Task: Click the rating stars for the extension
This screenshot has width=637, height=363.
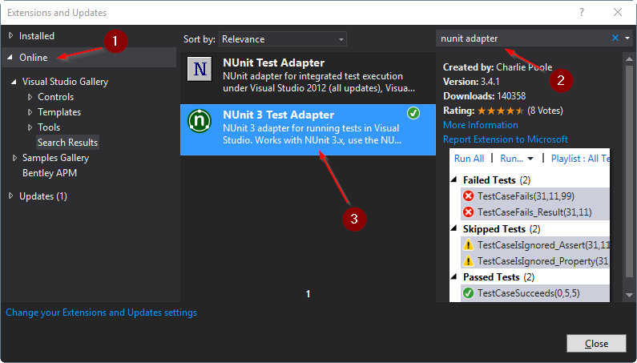Action: click(500, 111)
